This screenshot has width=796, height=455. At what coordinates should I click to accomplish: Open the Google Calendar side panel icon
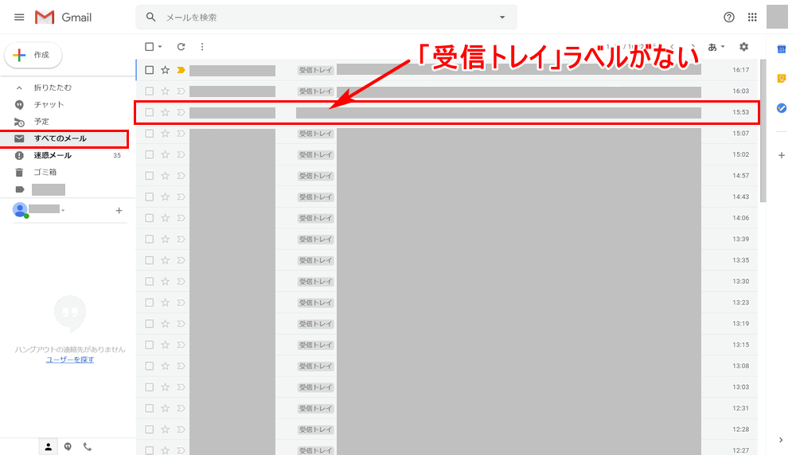click(x=782, y=49)
